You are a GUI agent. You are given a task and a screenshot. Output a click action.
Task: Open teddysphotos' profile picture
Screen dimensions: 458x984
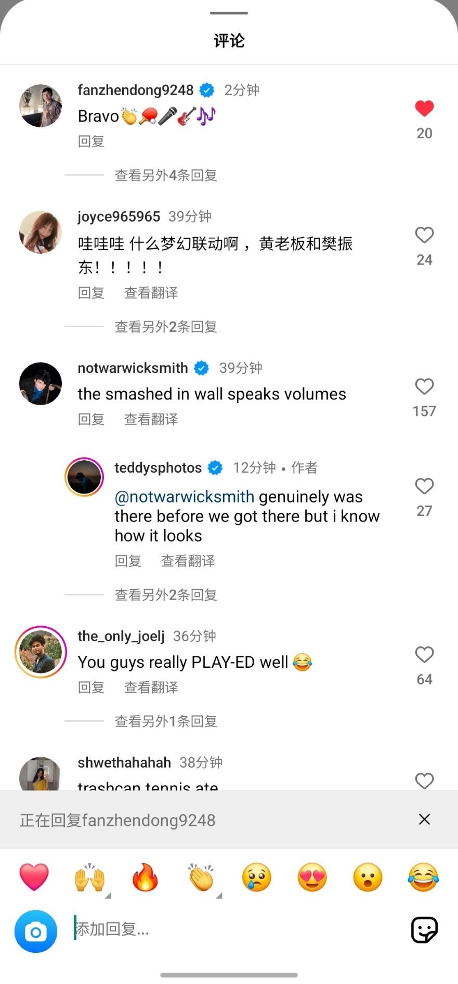(84, 477)
